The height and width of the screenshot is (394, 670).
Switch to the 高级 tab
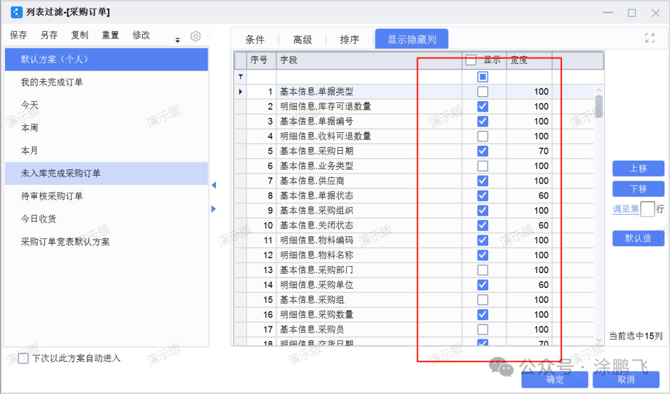[302, 40]
